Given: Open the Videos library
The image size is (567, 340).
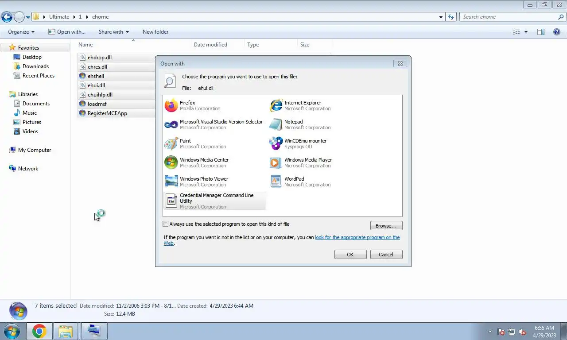Looking at the screenshot, I should point(30,131).
